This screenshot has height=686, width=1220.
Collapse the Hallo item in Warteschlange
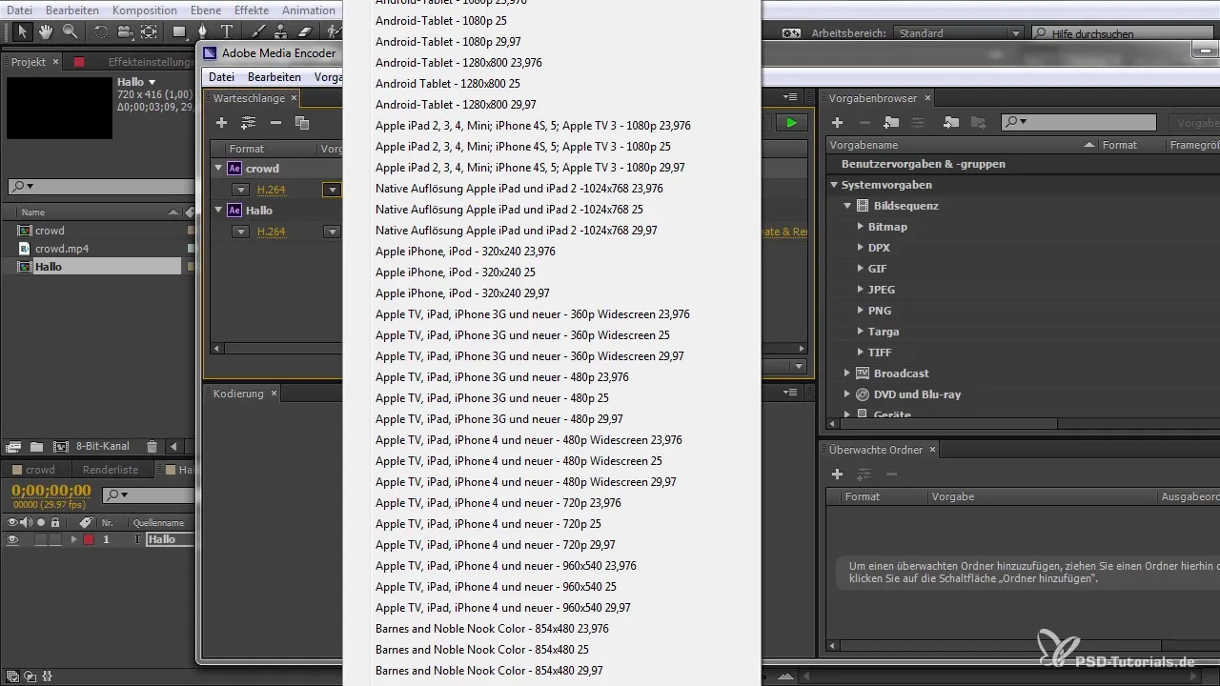(218, 211)
